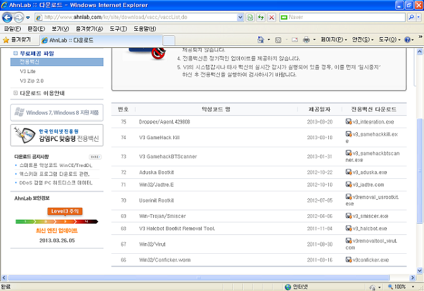The image size is (424, 291).
Task: Open the 도움말(H) menu
Action: click(145, 29)
